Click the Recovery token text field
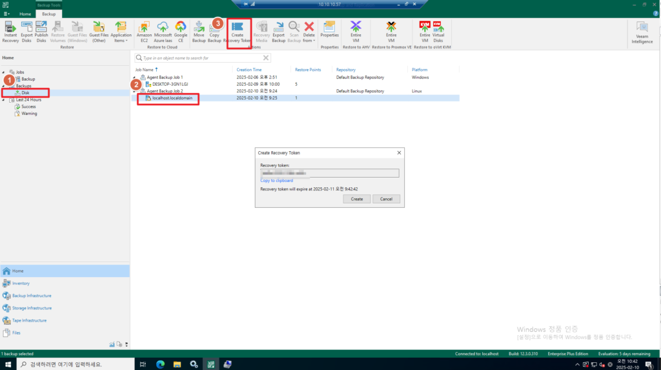661x370 pixels. [330, 173]
